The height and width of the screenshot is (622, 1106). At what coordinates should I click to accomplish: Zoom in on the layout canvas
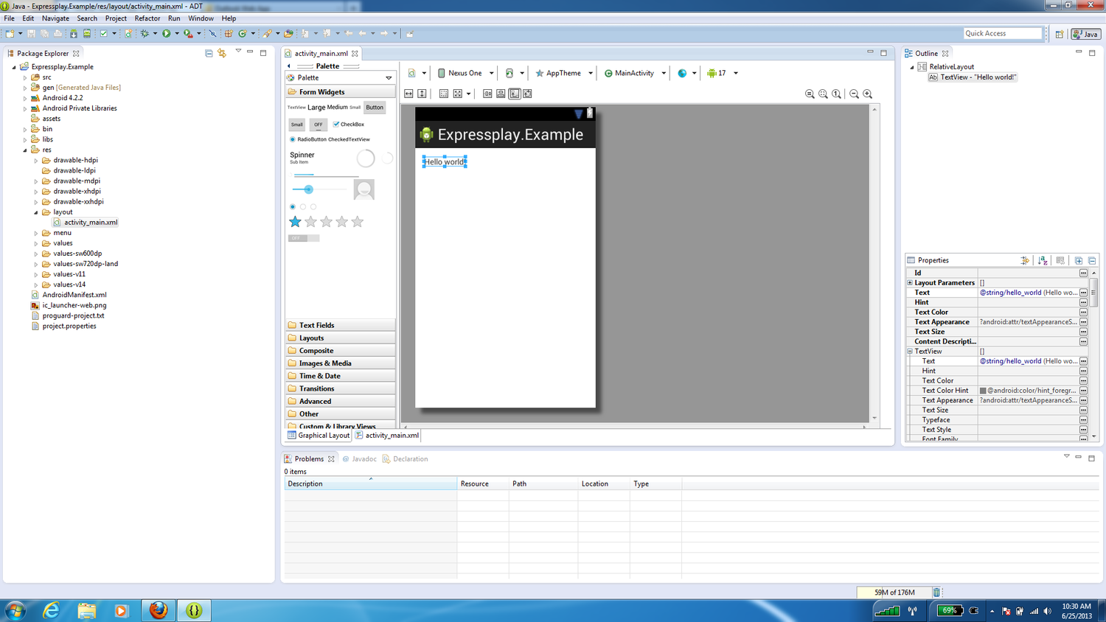868,94
